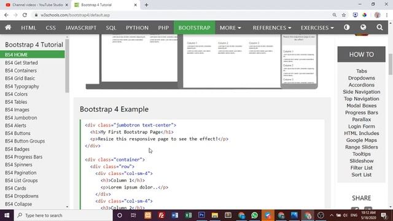
Task: Open BS4 Grid Basic in sidebar
Action: click(x=20, y=78)
